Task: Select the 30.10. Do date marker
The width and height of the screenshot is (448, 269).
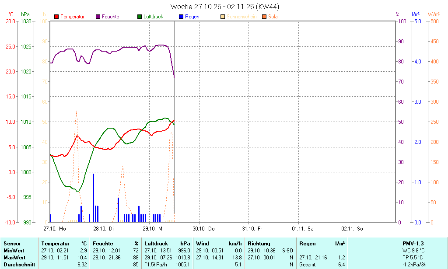Action: tap(203, 228)
